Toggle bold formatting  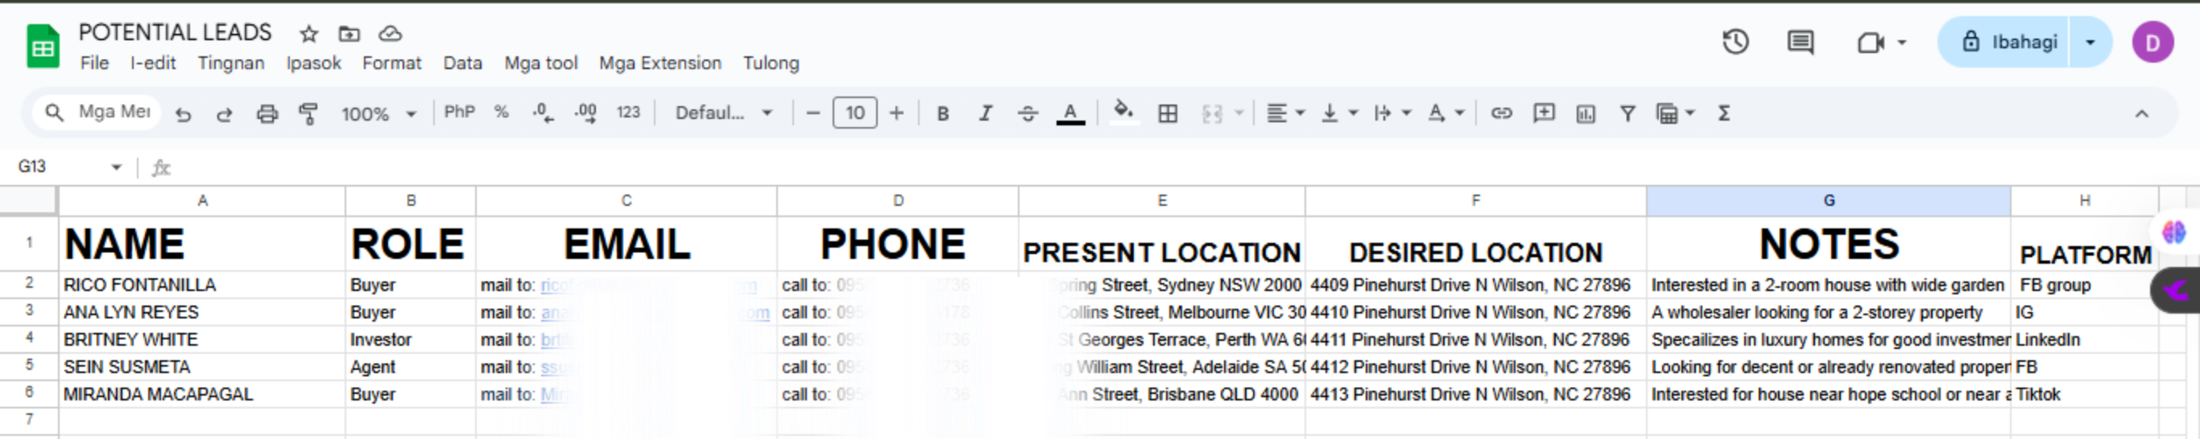tap(943, 113)
